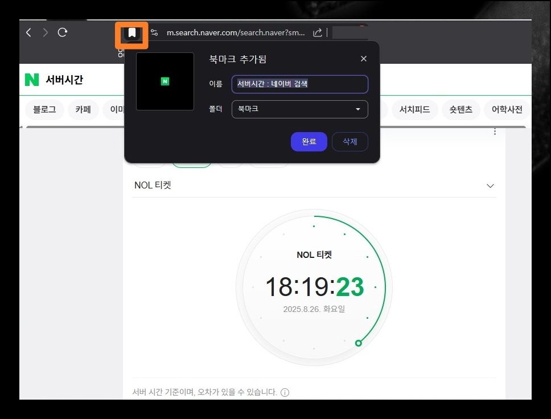Click the NOL 티켓 selector label
The image size is (551, 419).
(x=153, y=185)
